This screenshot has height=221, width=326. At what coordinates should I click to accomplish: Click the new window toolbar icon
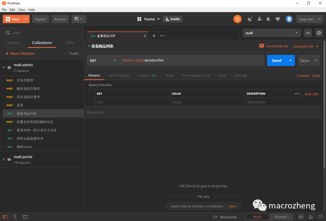point(79,19)
